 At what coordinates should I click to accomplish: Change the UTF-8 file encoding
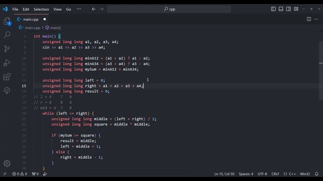pos(262,174)
